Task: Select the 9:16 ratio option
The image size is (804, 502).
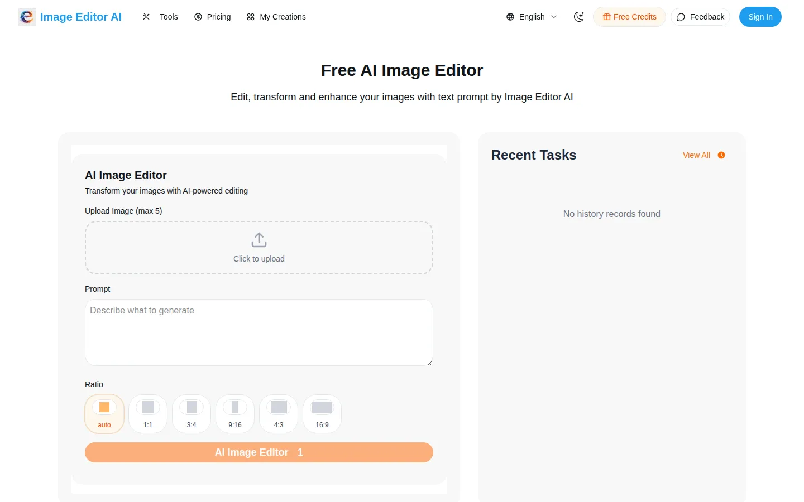Action: 235,414
